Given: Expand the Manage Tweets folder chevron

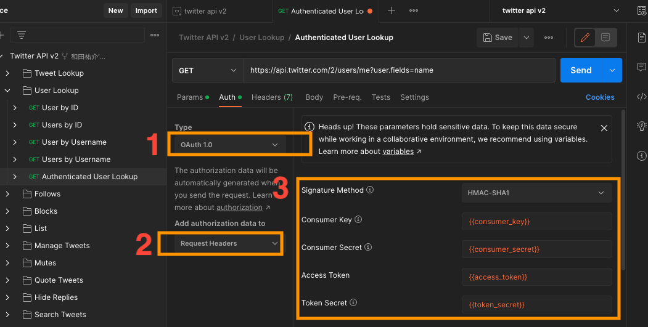Looking at the screenshot, I should (x=7, y=246).
